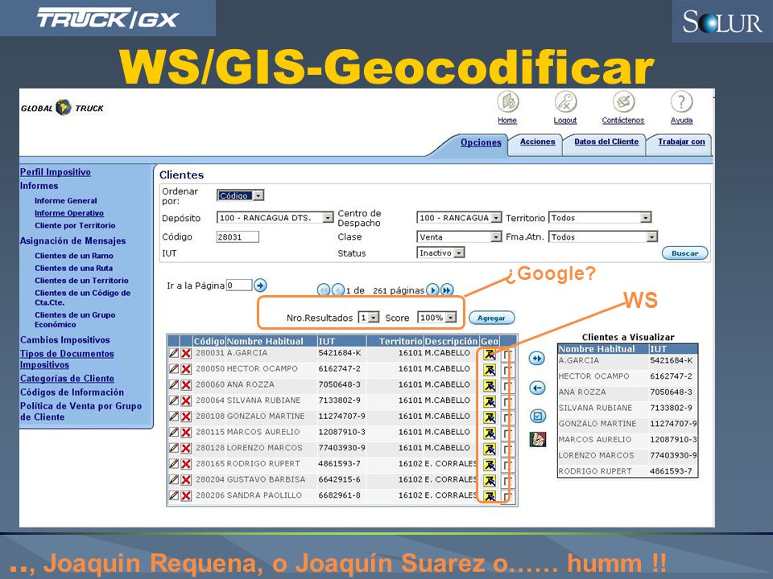Go to previous results page
This screenshot has height=579, width=773.
pyautogui.click(x=337, y=290)
